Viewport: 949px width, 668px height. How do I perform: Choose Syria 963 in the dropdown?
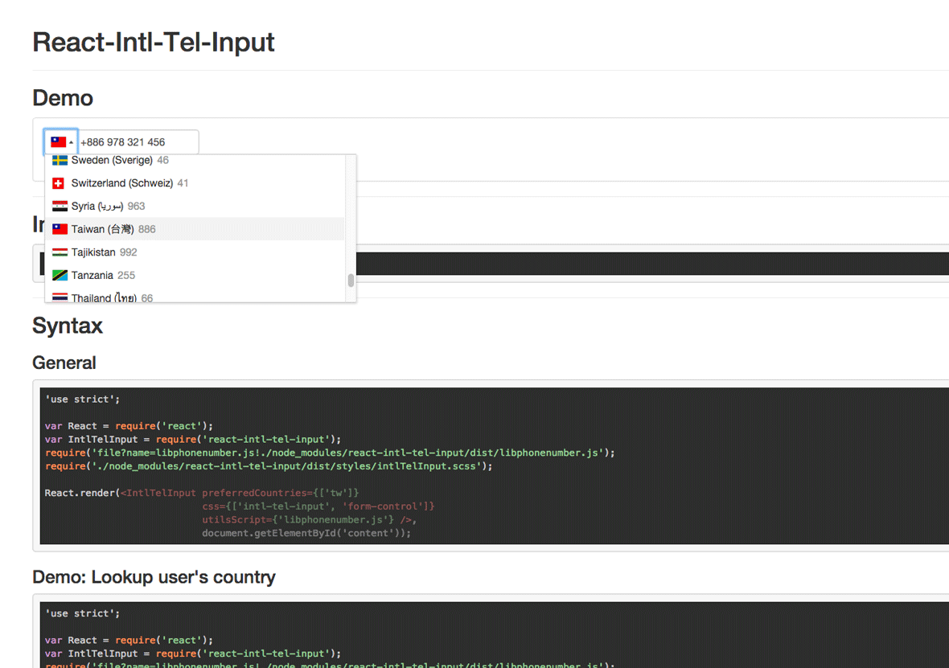click(x=195, y=207)
